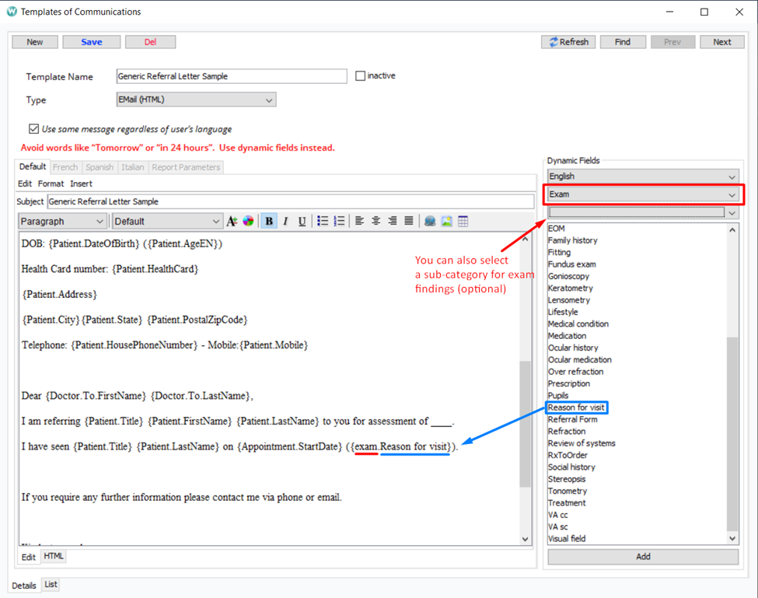The height and width of the screenshot is (598, 758).
Task: Center align the text
Action: [376, 222]
